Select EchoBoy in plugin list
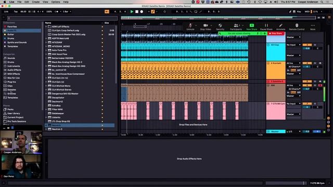The width and height of the screenshot is (333, 187). pyautogui.click(x=56, y=105)
